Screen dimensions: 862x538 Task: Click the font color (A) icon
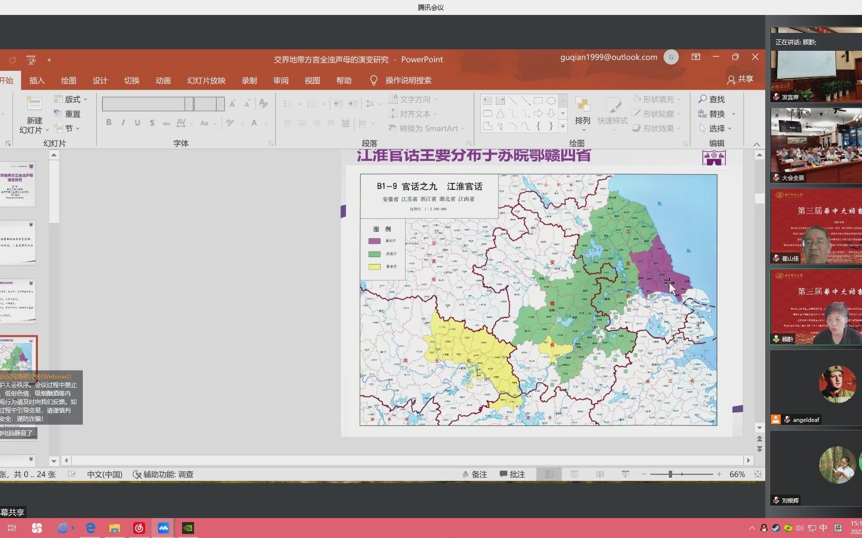coord(254,123)
